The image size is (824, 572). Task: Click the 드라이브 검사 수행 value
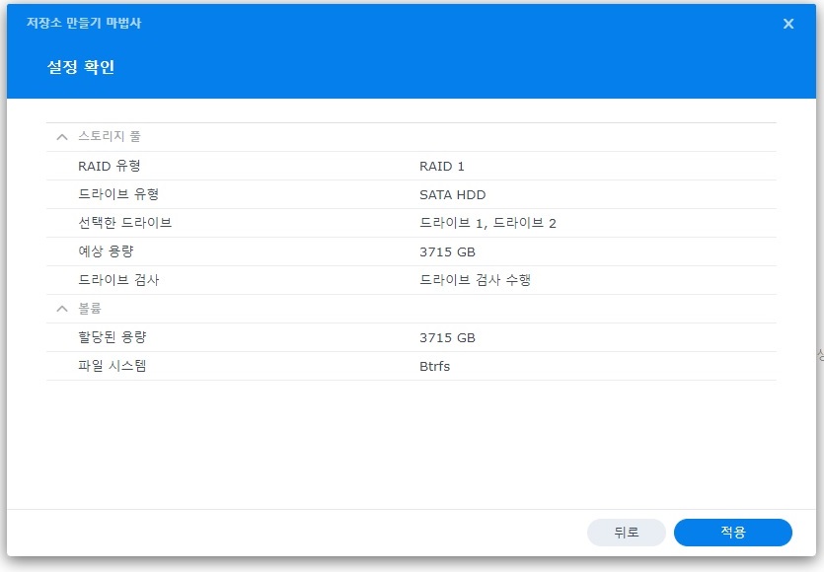474,279
